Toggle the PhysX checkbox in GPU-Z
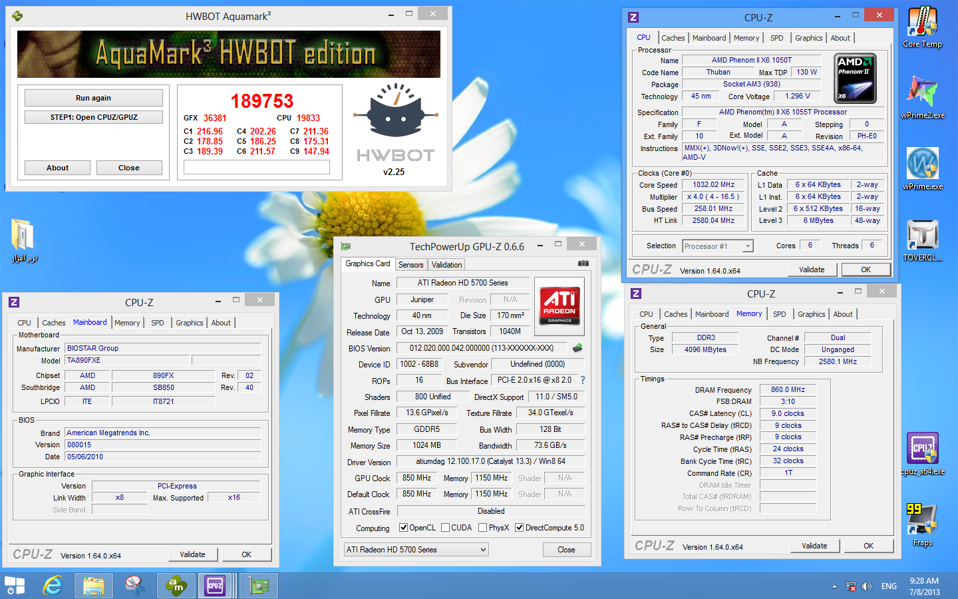The width and height of the screenshot is (958, 599). click(483, 528)
